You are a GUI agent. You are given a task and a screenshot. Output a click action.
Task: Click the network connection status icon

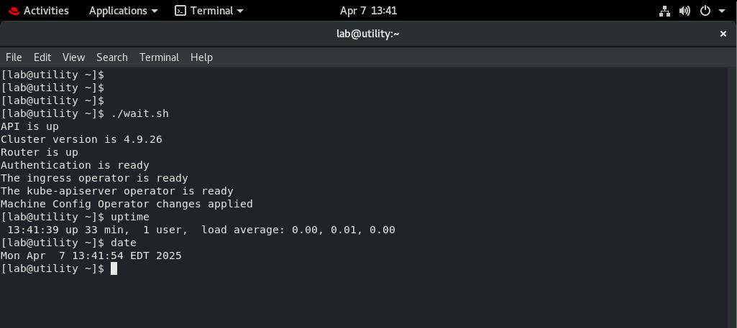664,11
